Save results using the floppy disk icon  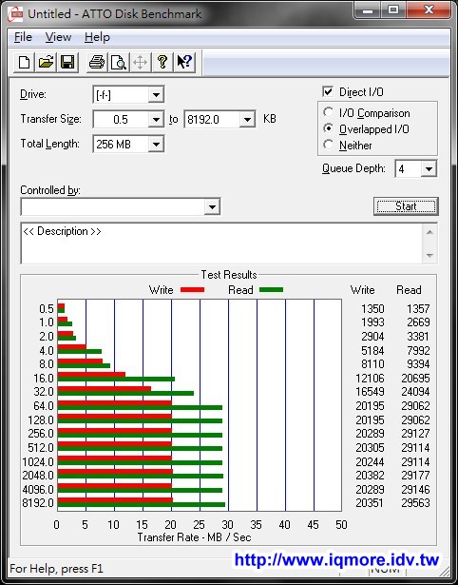click(67, 62)
